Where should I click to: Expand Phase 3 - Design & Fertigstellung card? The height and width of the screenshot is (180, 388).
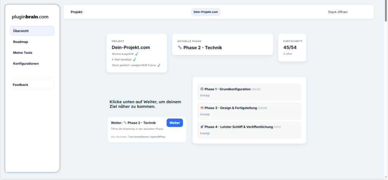point(249,111)
